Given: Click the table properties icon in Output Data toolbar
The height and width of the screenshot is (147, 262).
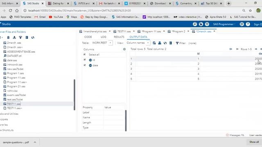Looking at the screenshot, I should tap(171, 43).
